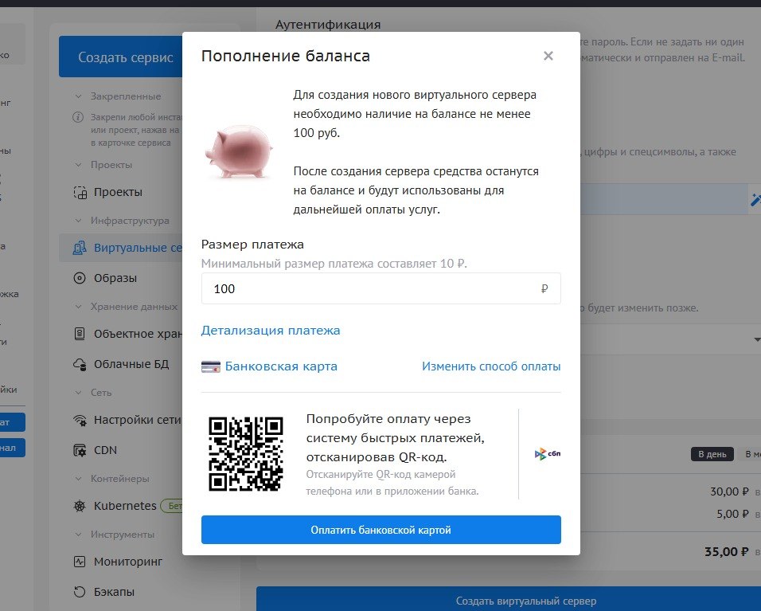Click the ruble symbol in amount field
This screenshot has height=611, width=761.
(544, 289)
